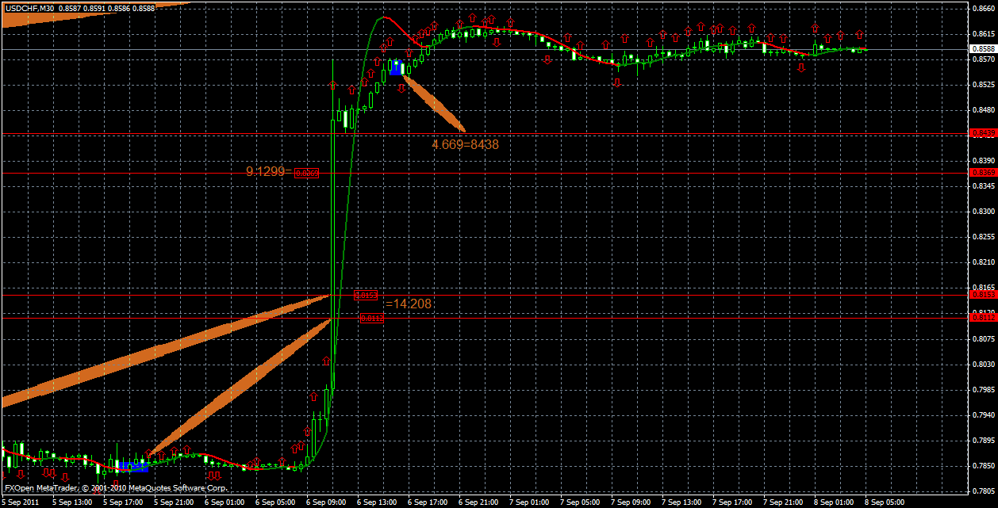
Task: Click the blue rectangle marker on the 6 Sep 13:00 candle
Action: [395, 67]
